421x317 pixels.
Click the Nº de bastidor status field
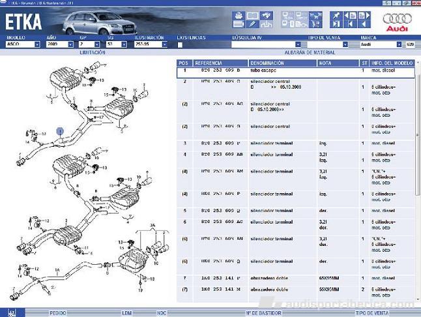point(264,313)
